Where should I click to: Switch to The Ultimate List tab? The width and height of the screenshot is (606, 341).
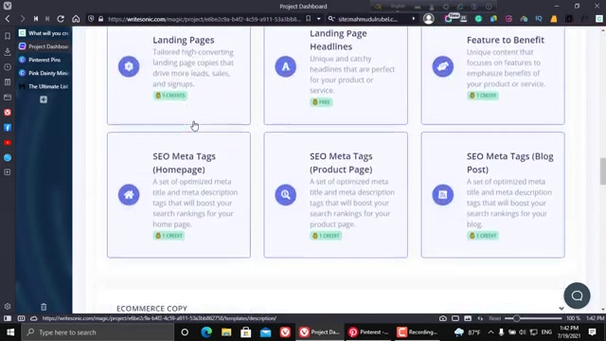tap(45, 86)
